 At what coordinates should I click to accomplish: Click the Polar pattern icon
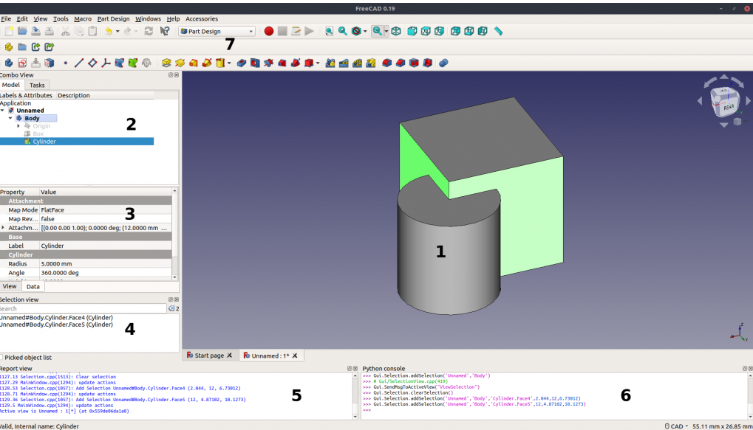tap(357, 63)
